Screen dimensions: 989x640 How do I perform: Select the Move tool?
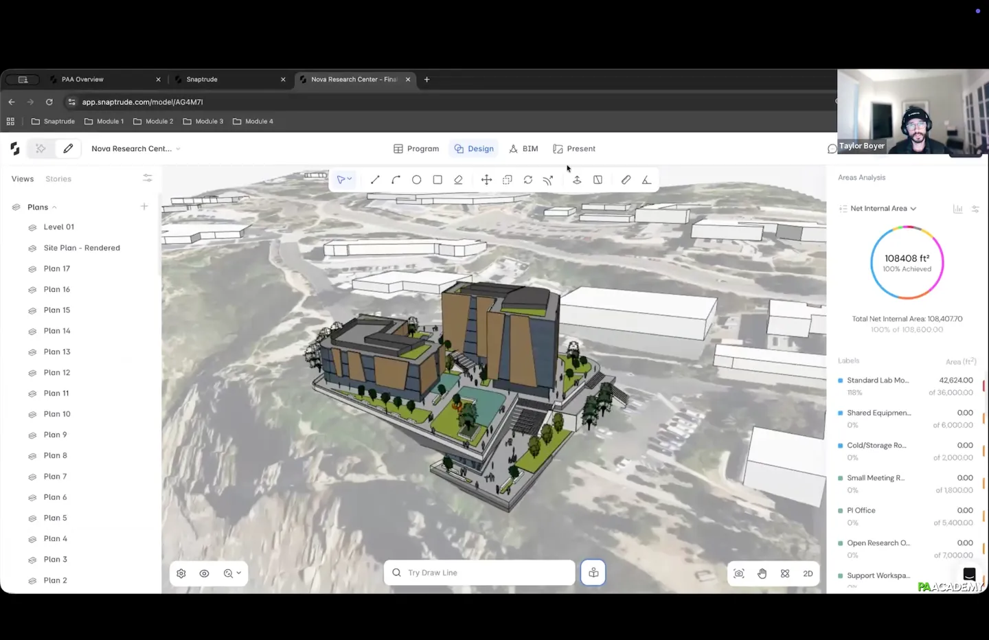pyautogui.click(x=486, y=180)
